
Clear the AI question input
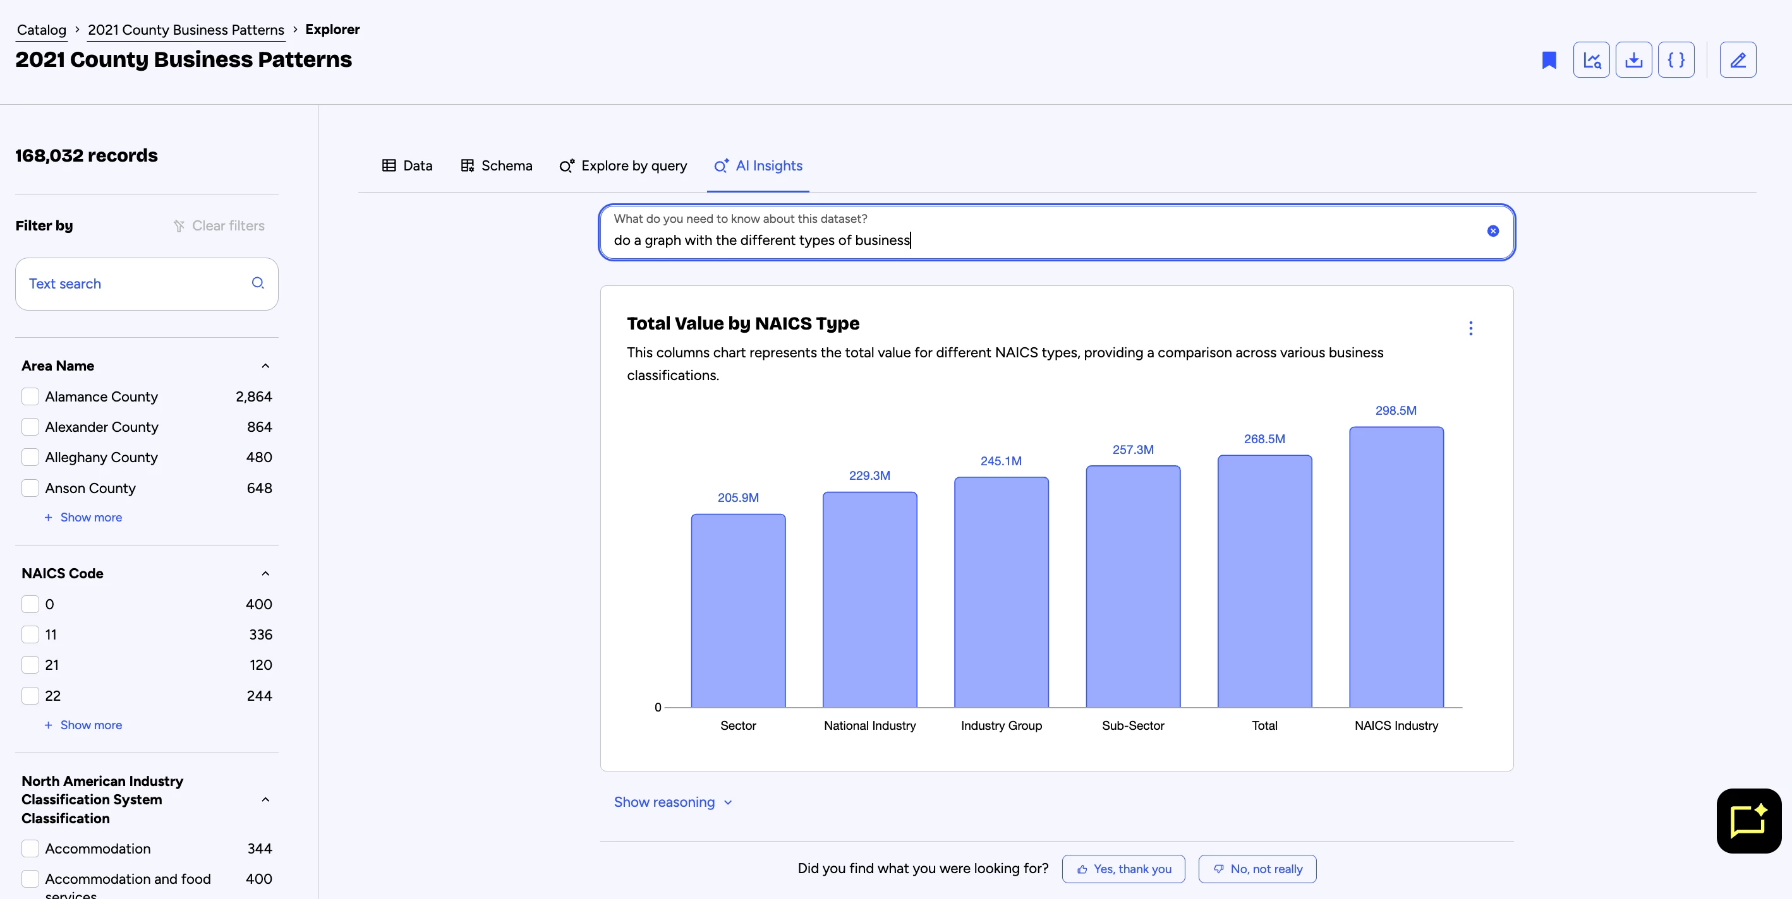pos(1493,231)
